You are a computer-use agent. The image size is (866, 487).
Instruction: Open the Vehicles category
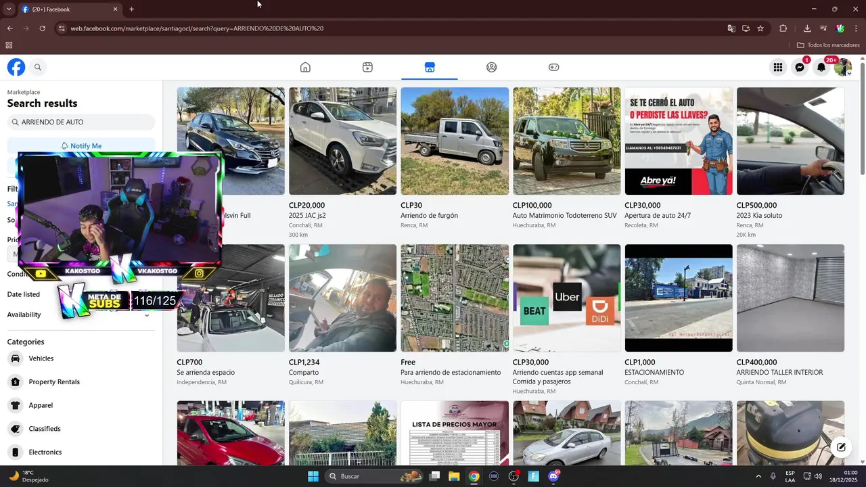81,358
